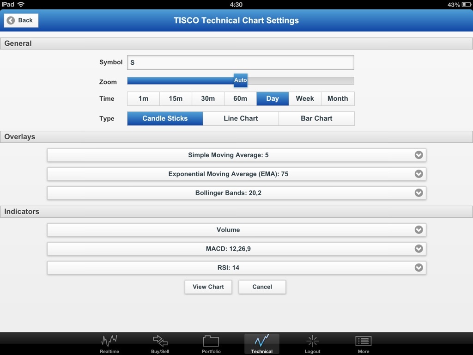
Task: Select the 1m time interval
Action: (x=143, y=99)
